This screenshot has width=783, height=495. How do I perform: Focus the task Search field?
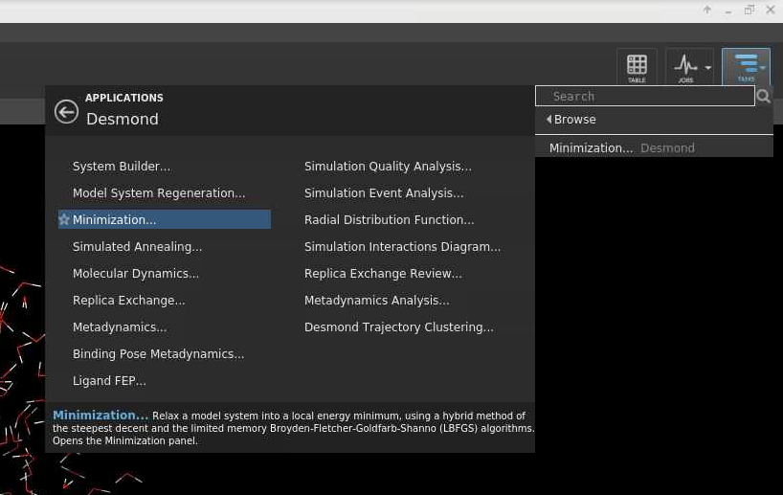point(644,96)
